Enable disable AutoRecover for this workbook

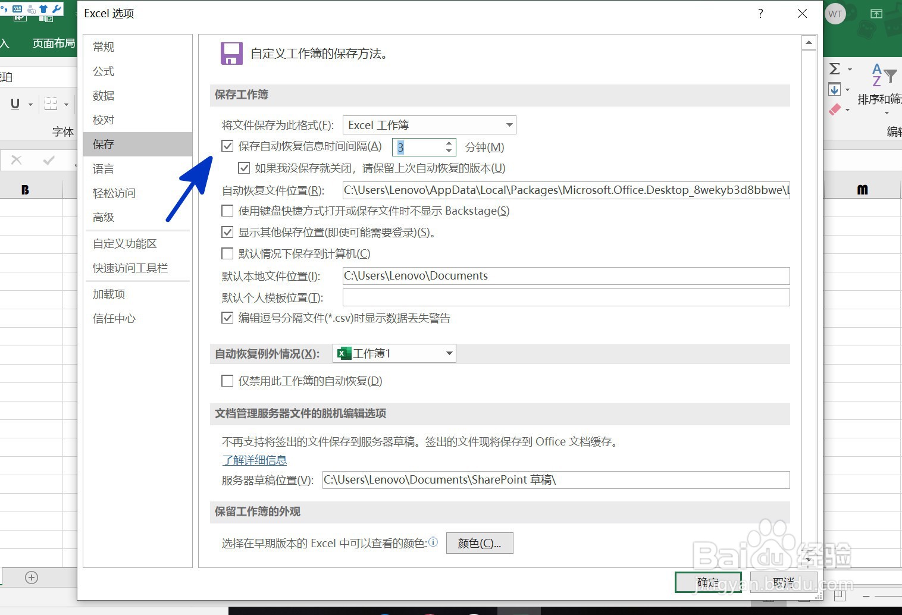(x=227, y=381)
